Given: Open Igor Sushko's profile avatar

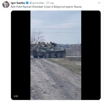Looking at the screenshot, I should click(6, 4).
